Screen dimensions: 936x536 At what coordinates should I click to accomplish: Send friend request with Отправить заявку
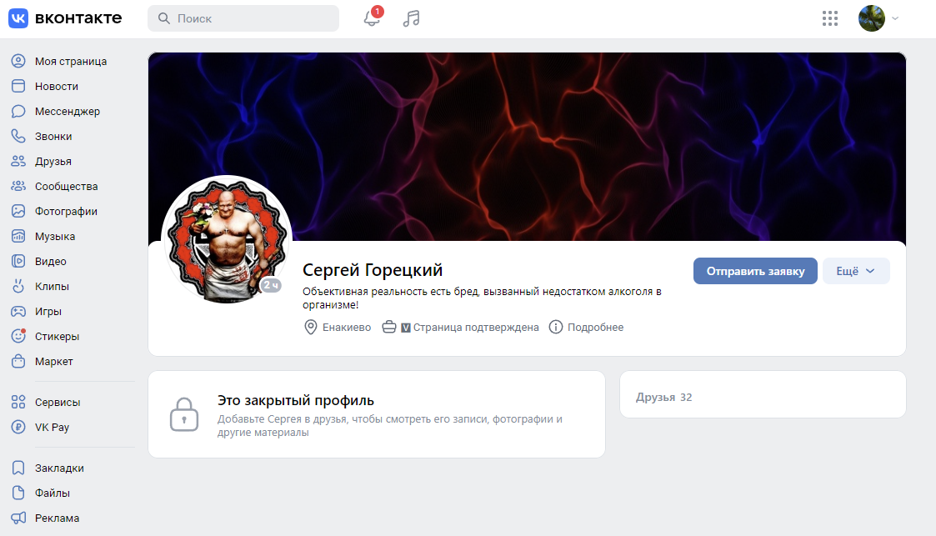pyautogui.click(x=755, y=271)
